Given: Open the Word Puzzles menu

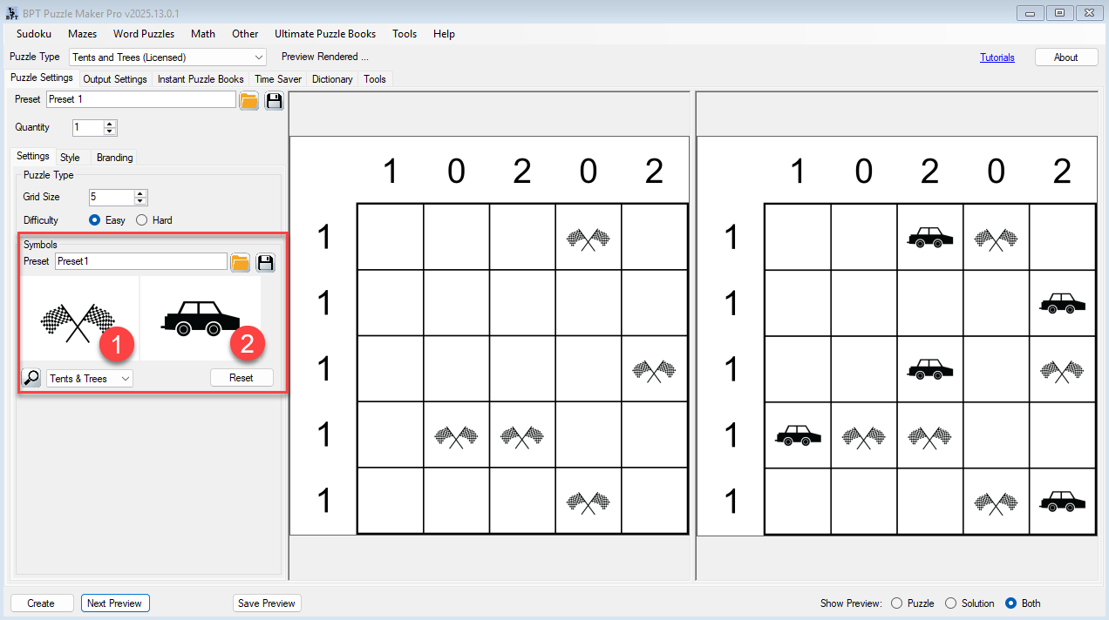Looking at the screenshot, I should pyautogui.click(x=144, y=34).
